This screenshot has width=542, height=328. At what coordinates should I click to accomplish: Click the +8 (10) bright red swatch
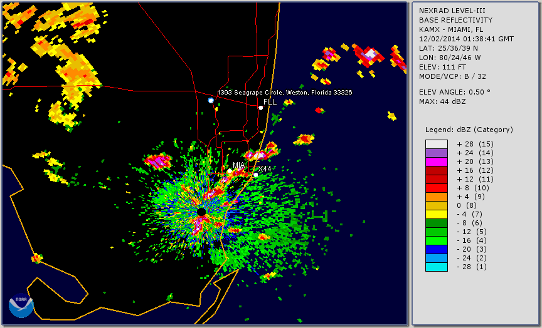(437, 188)
